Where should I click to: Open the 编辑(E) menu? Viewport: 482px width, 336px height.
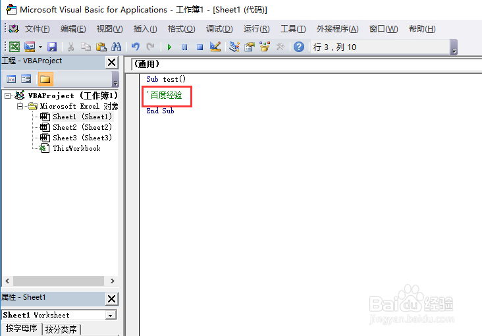point(73,29)
